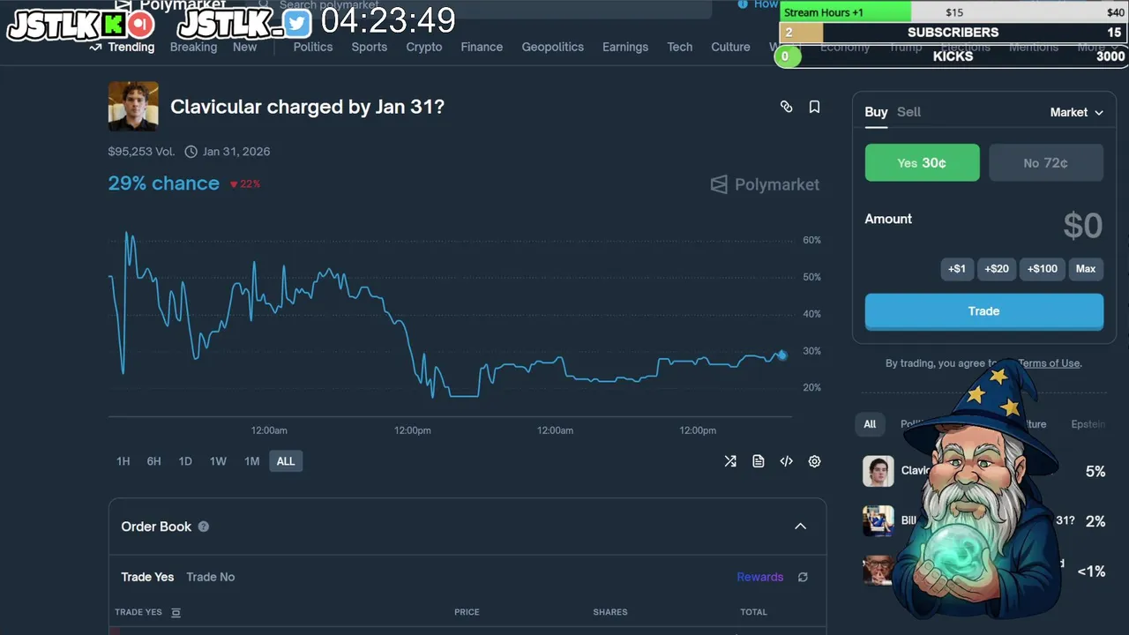Select the 1D chart range
The width and height of the screenshot is (1129, 635).
click(x=185, y=461)
